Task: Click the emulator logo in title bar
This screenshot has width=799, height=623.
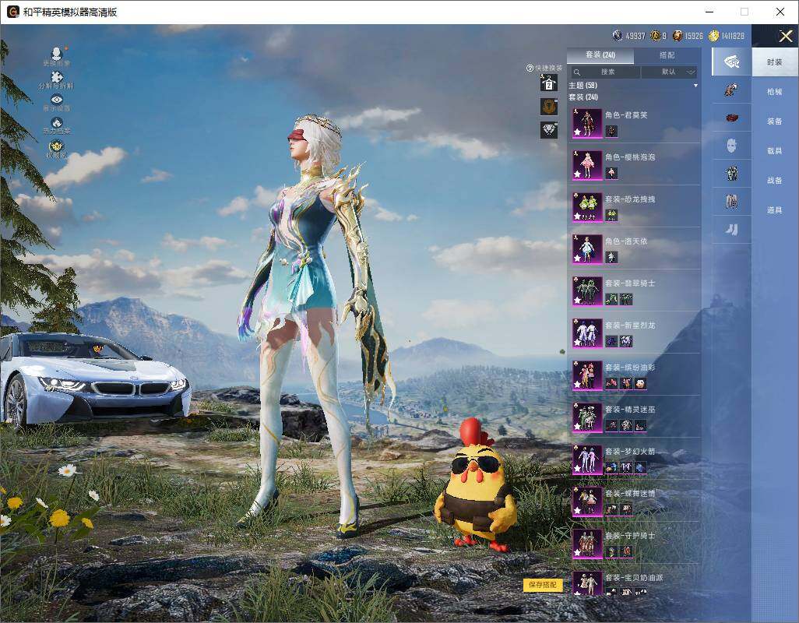Action: [x=12, y=12]
